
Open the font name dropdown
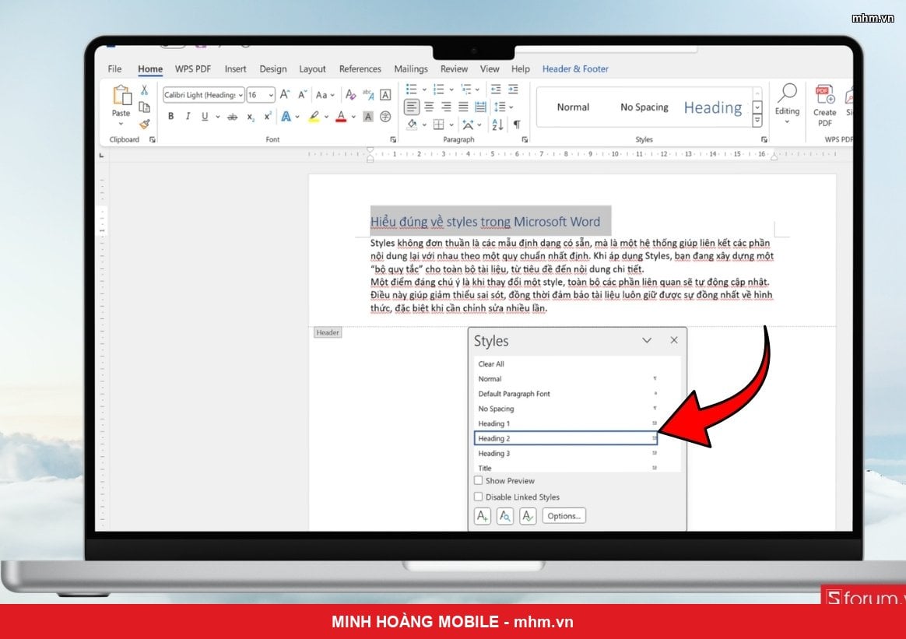point(241,95)
